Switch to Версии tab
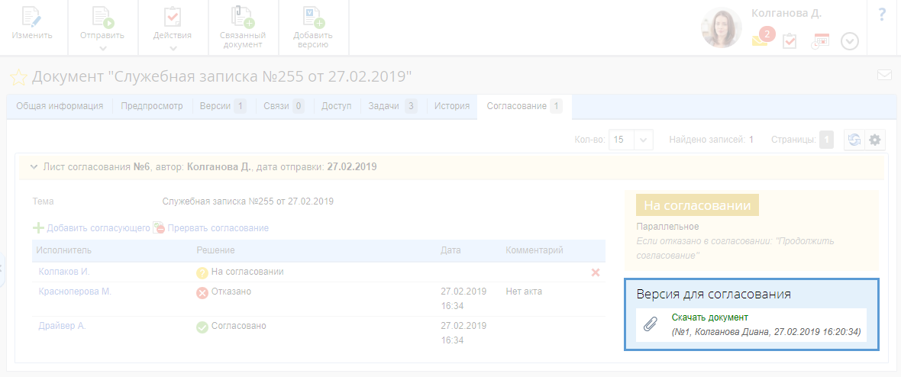 [223, 106]
